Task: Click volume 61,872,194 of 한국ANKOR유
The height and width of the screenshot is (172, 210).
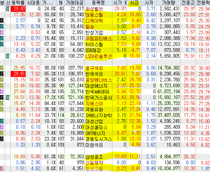Action: (x=169, y=91)
